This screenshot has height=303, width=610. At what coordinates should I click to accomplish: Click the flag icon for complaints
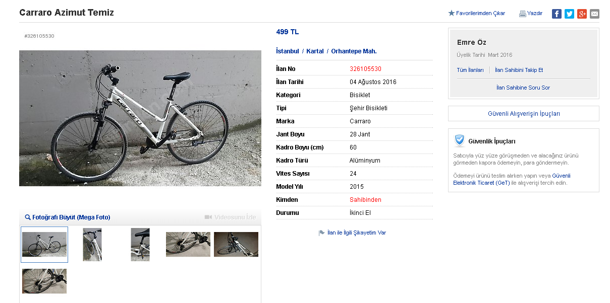(x=322, y=233)
